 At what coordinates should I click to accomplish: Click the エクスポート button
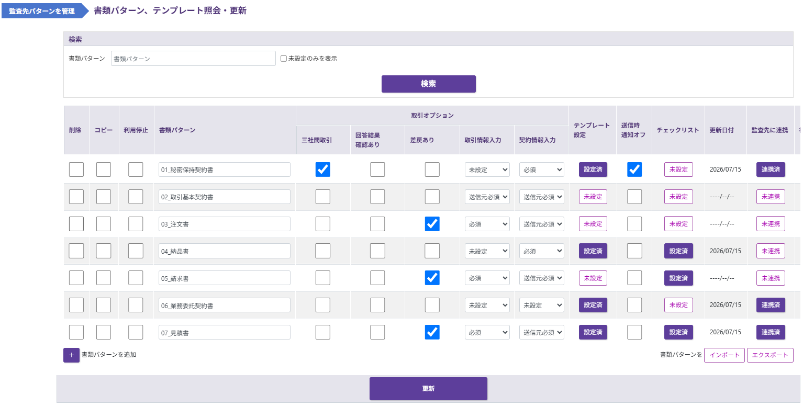[770, 355]
